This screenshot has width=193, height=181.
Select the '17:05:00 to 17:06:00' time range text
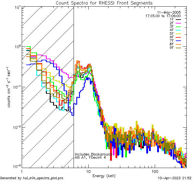pyautogui.click(x=163, y=16)
